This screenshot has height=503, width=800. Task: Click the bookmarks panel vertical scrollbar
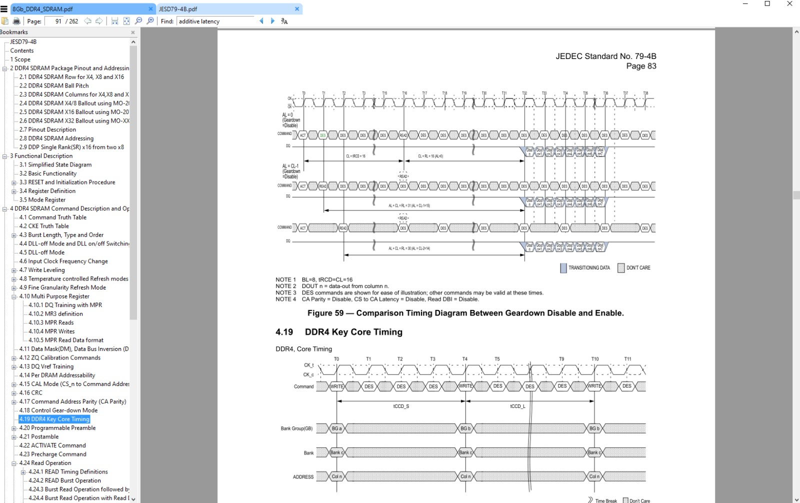pyautogui.click(x=133, y=182)
